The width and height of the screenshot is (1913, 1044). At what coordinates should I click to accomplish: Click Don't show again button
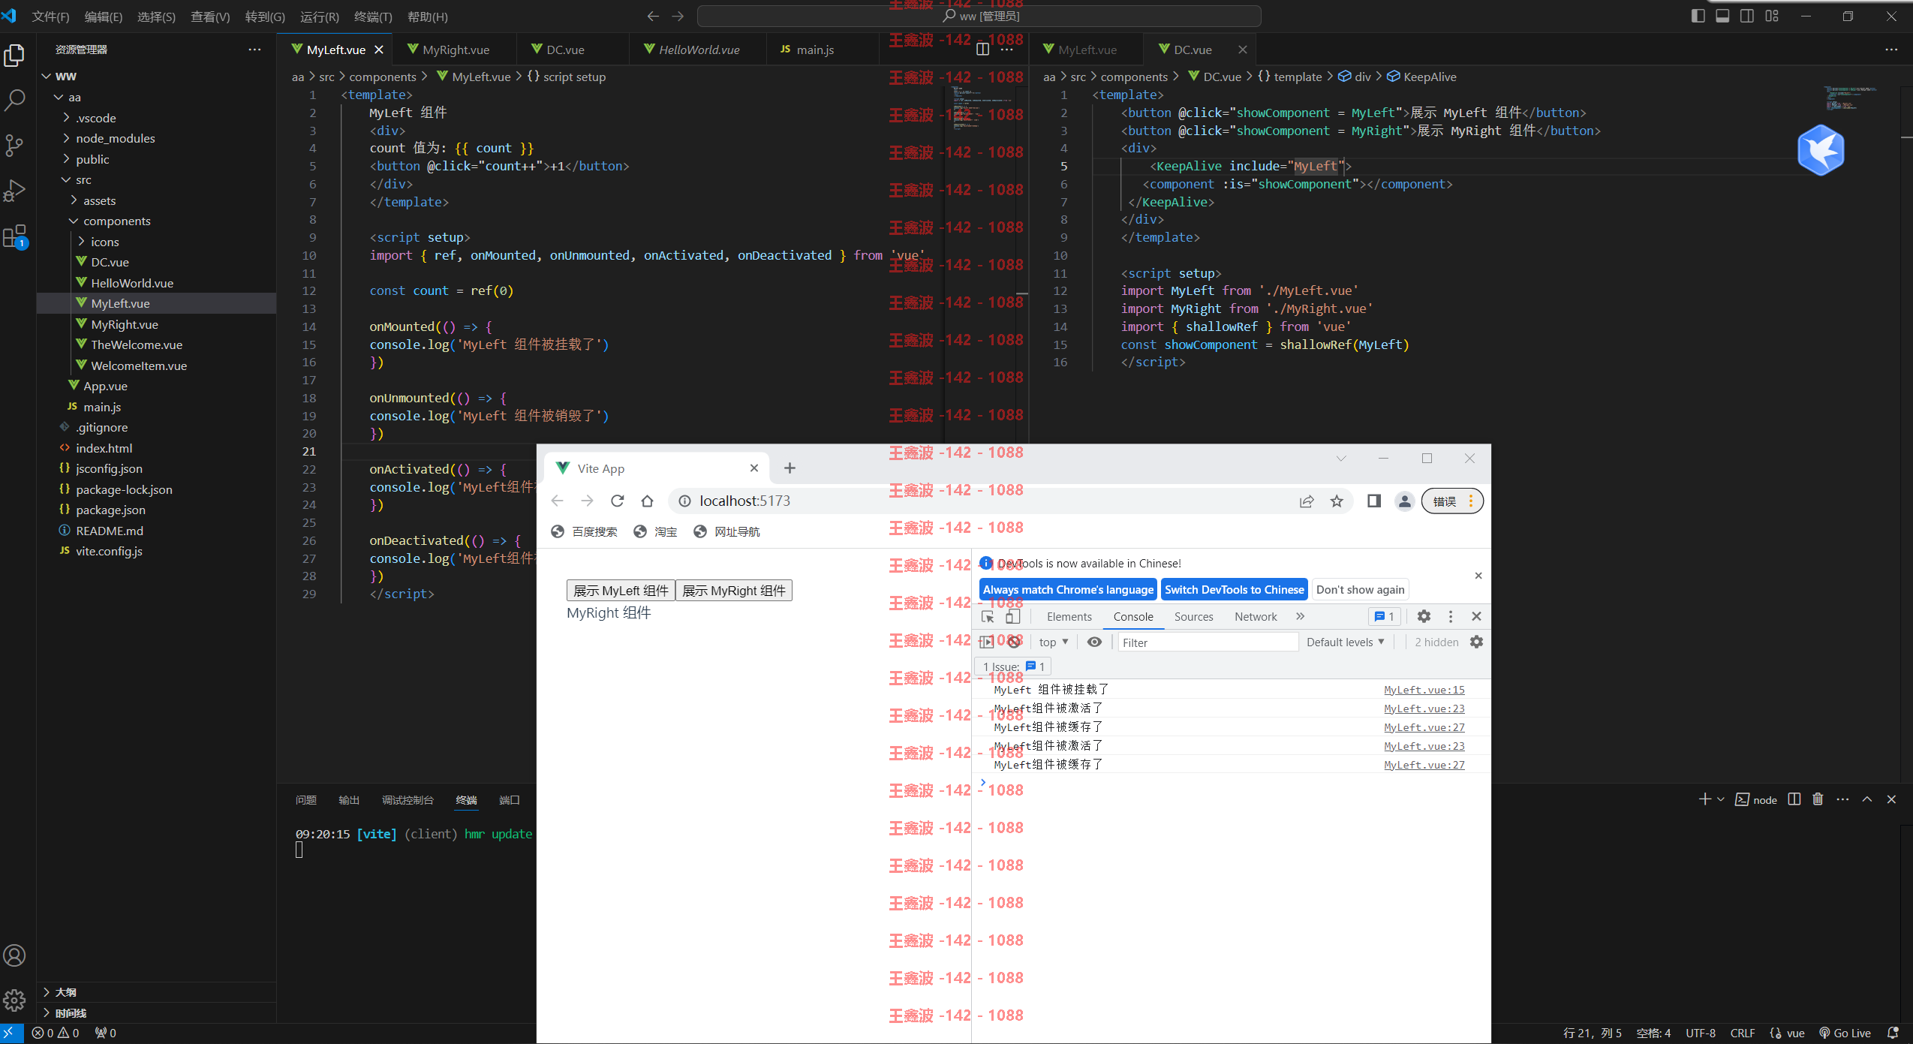1360,589
